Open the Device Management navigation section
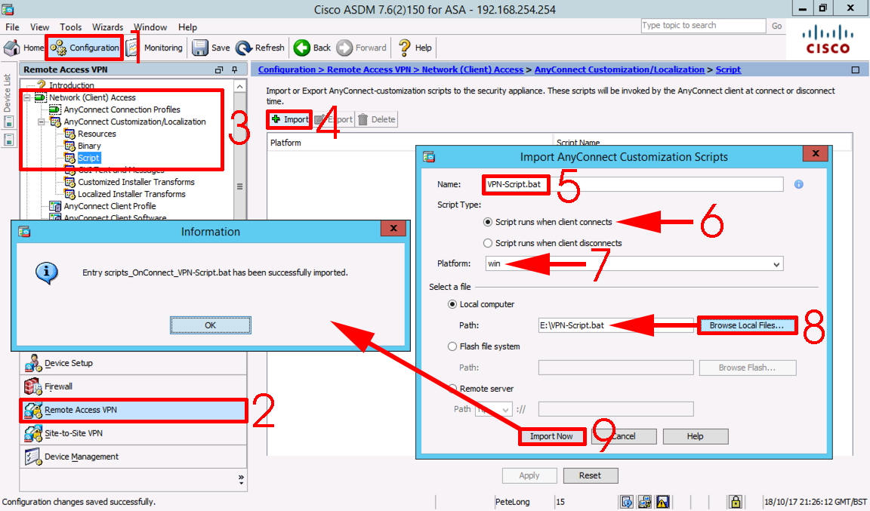 click(133, 457)
